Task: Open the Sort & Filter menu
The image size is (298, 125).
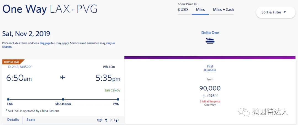Action: click(x=276, y=12)
